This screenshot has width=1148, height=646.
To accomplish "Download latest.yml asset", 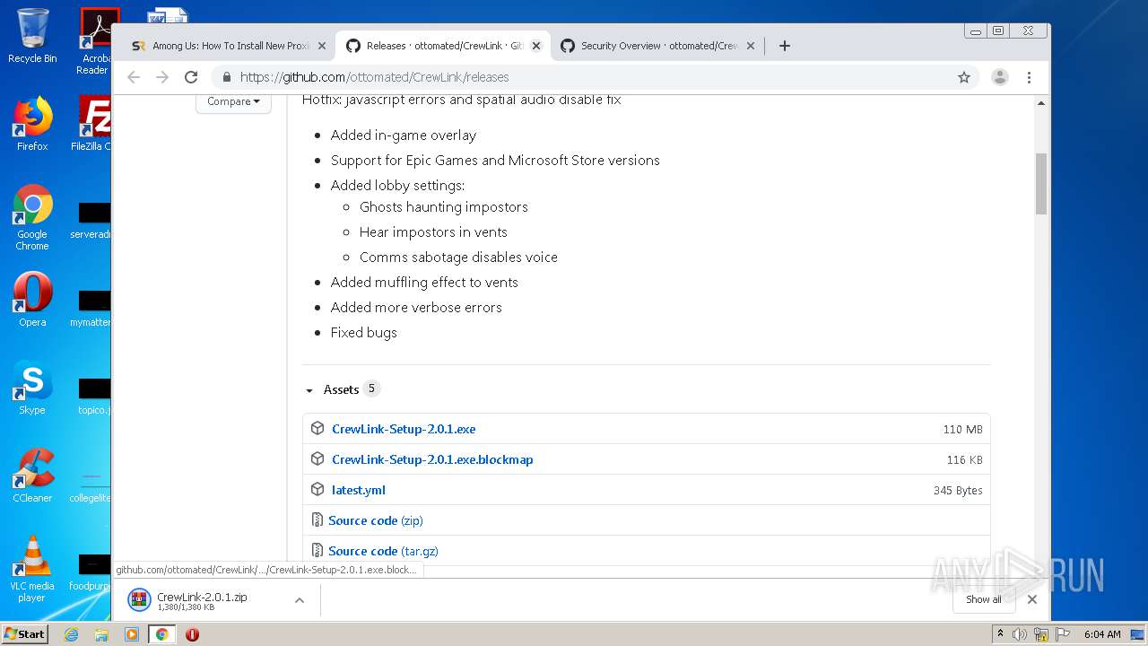I will click(359, 490).
